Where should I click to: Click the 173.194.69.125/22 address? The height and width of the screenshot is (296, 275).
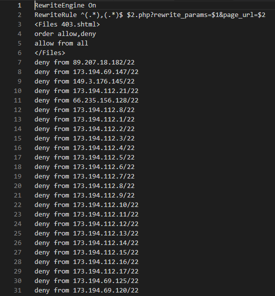pos(105,280)
